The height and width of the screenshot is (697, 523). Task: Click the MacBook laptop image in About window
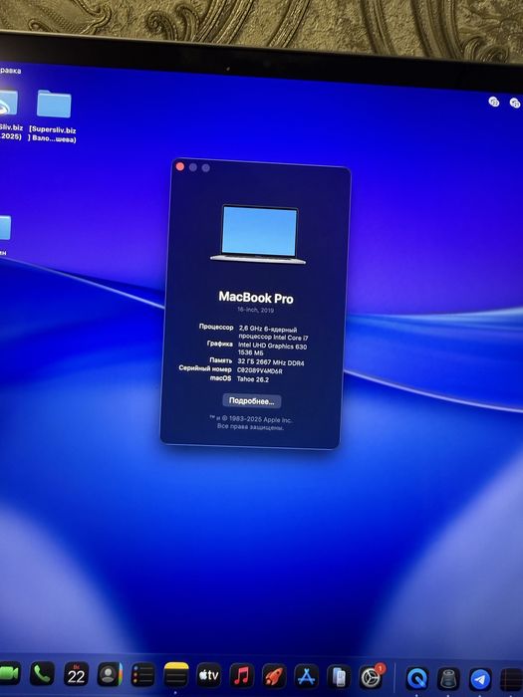(258, 234)
